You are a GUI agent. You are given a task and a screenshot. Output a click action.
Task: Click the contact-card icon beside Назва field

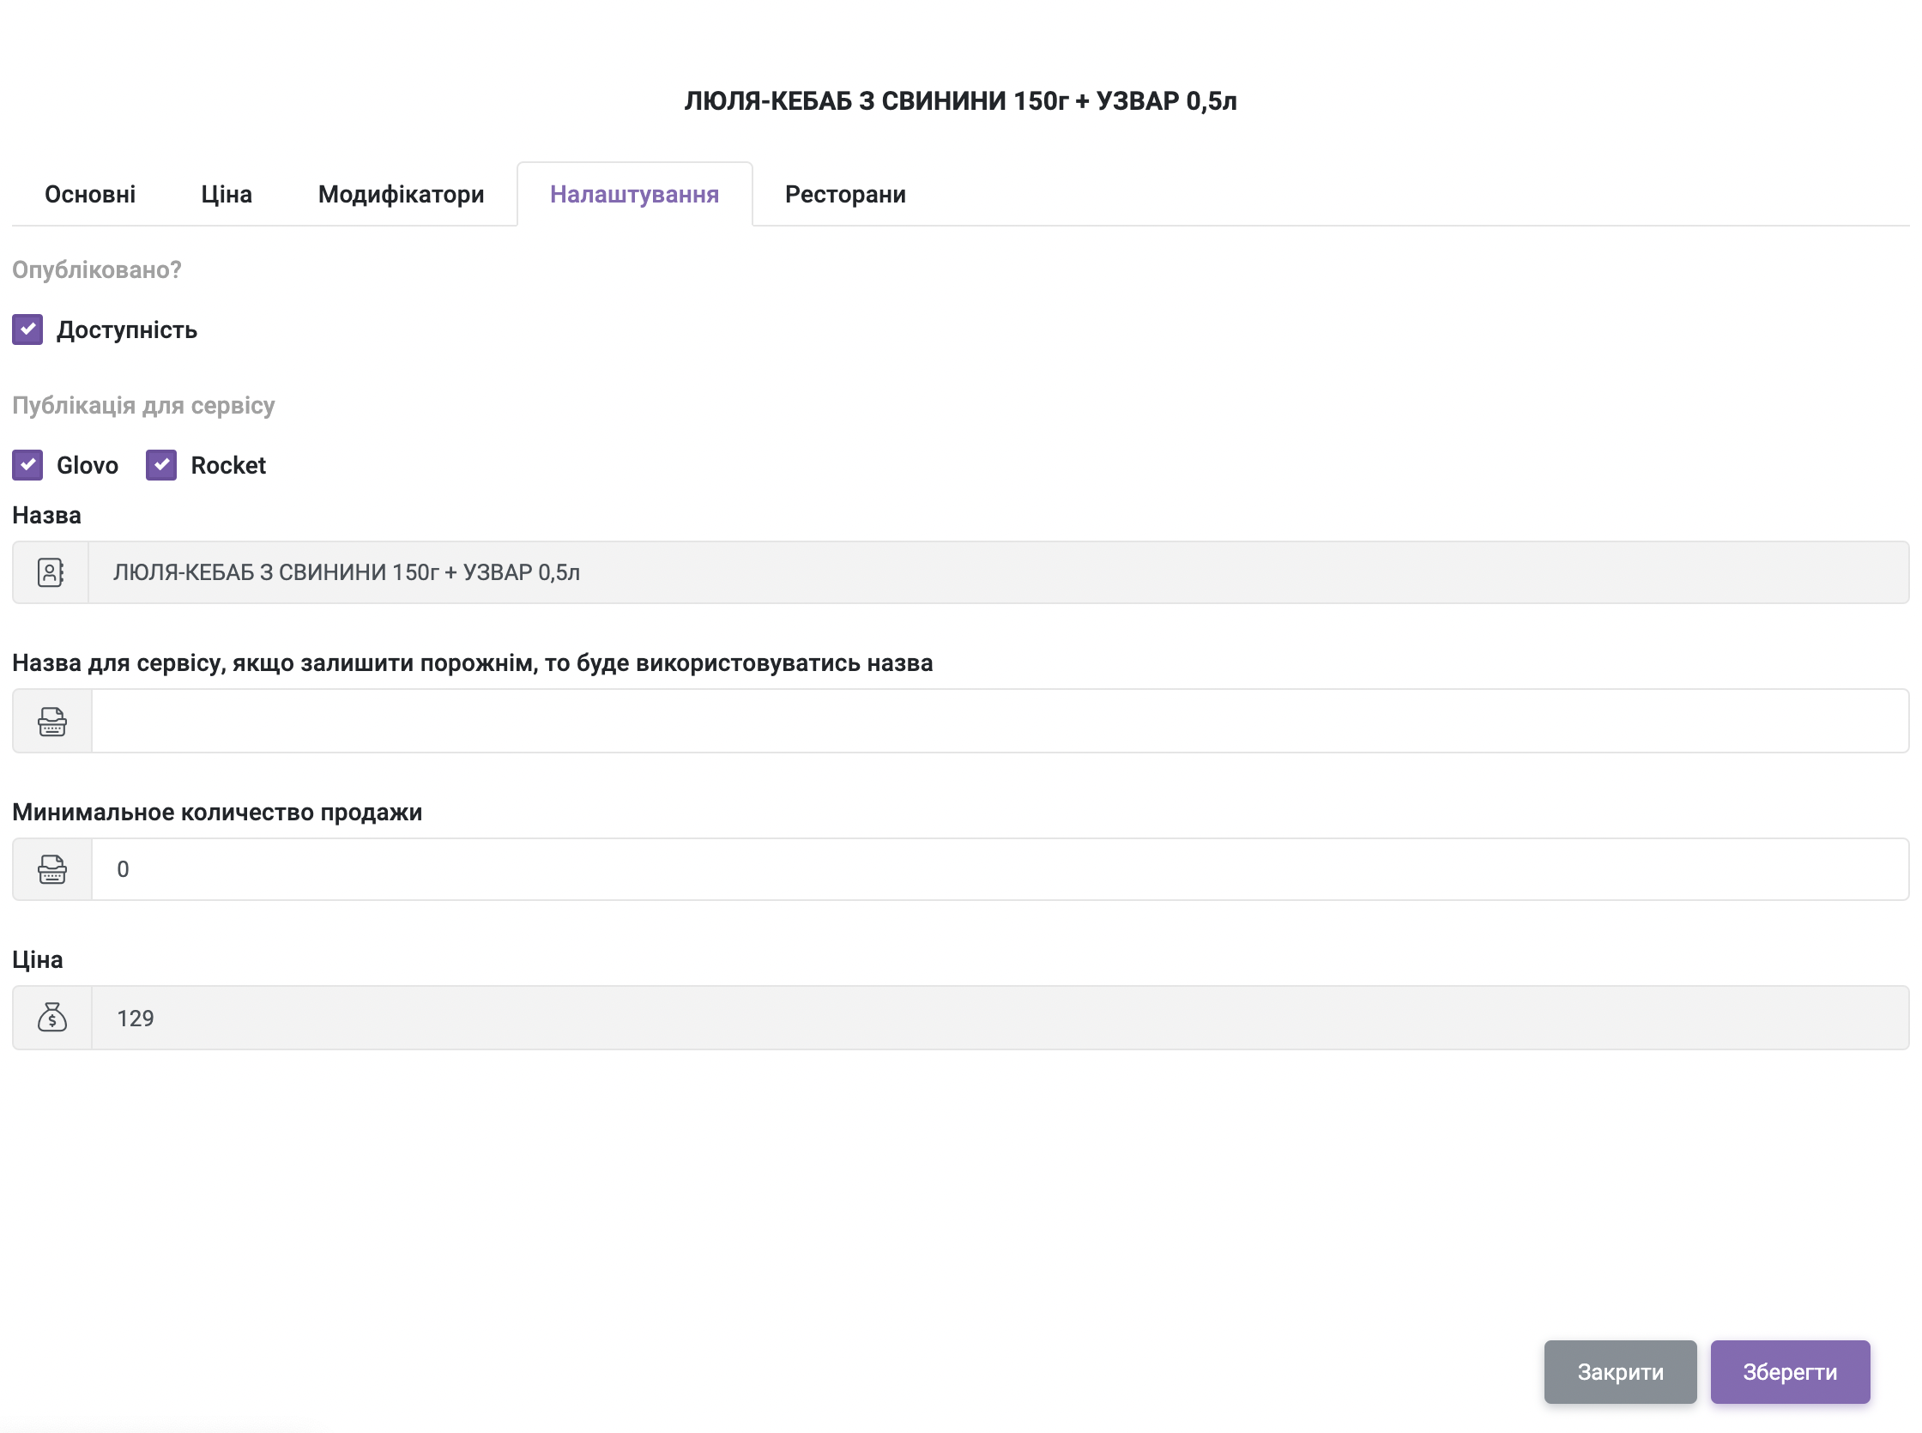pyautogui.click(x=51, y=572)
